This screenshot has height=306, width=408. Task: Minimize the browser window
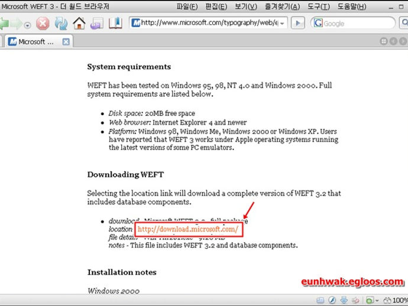[x=391, y=8]
